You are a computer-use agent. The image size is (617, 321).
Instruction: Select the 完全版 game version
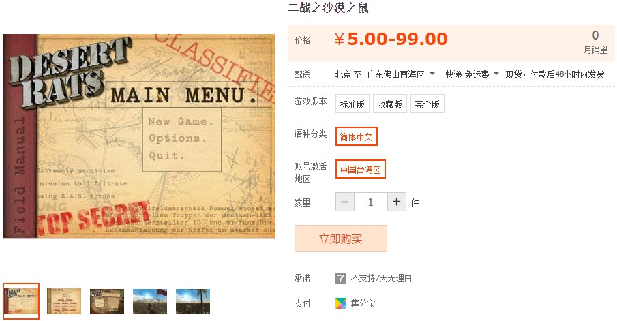pyautogui.click(x=427, y=104)
